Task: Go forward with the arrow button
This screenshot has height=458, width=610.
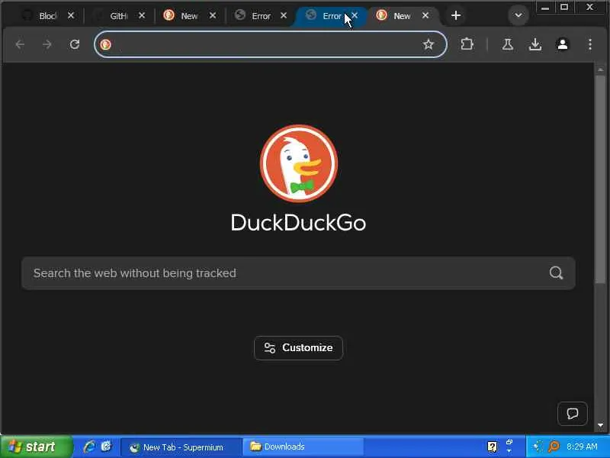Action: (x=47, y=44)
